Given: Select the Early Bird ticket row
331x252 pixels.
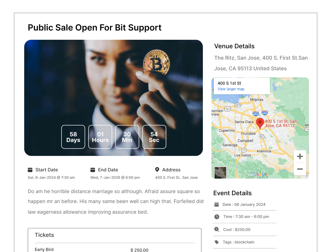Looking at the screenshot, I should (115, 250).
